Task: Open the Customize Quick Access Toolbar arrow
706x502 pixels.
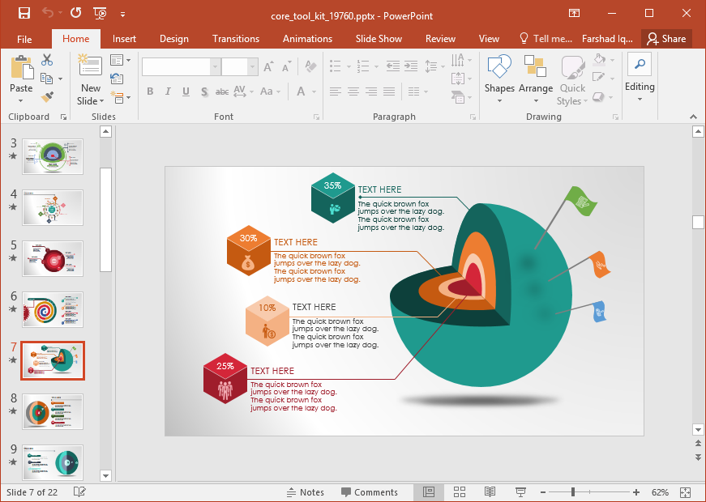Action: pyautogui.click(x=122, y=15)
